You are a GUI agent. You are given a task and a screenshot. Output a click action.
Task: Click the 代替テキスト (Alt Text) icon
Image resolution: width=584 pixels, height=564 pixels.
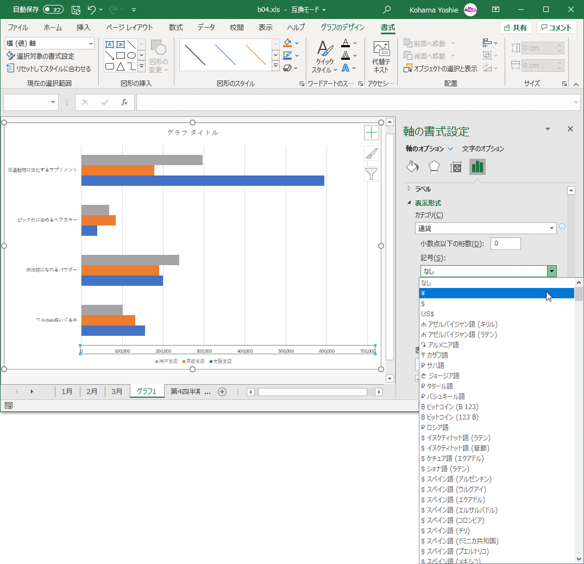[381, 57]
